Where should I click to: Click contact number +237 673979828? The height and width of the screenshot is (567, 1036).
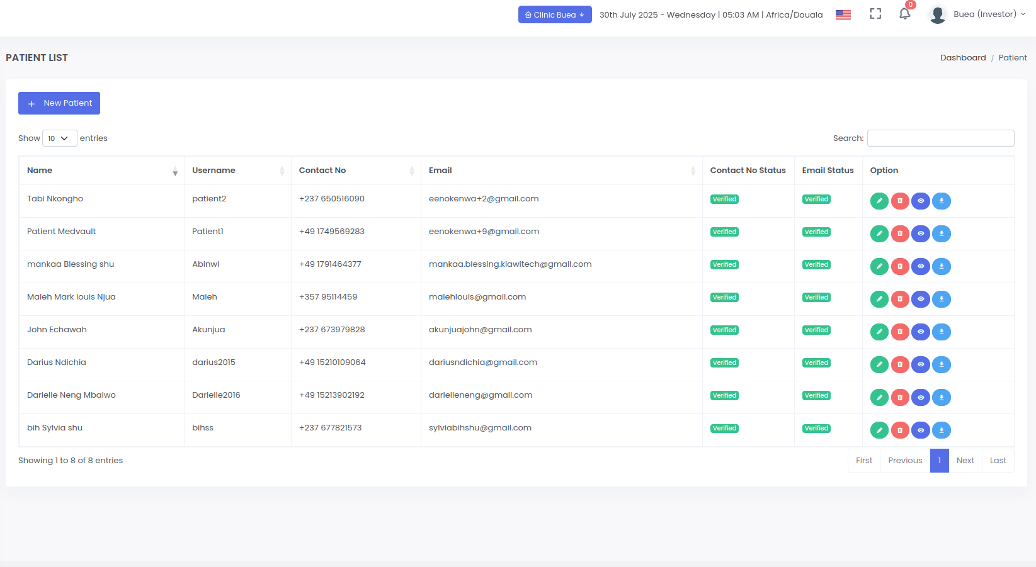(332, 330)
